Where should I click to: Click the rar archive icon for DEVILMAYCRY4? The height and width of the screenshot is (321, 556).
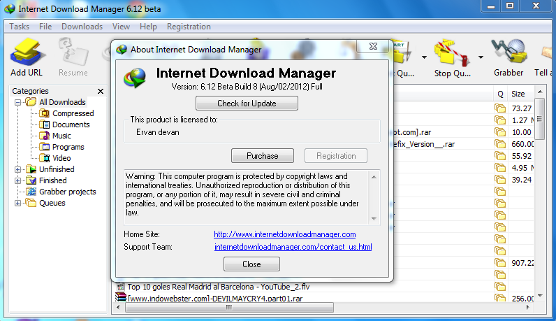[121, 297]
